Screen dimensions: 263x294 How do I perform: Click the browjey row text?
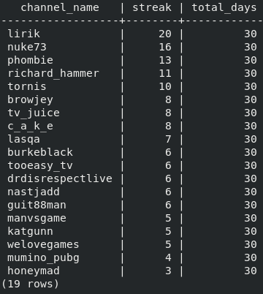[x=30, y=100]
